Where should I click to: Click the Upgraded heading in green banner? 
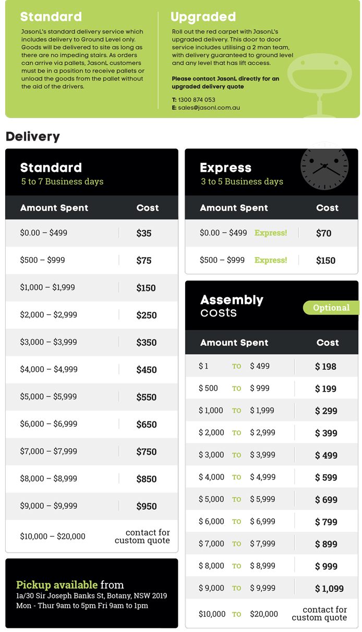[x=203, y=17]
